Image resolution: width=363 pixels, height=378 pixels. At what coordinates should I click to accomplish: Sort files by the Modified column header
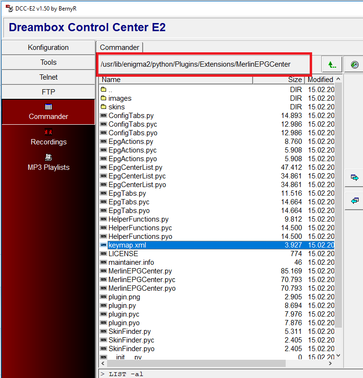click(x=320, y=80)
